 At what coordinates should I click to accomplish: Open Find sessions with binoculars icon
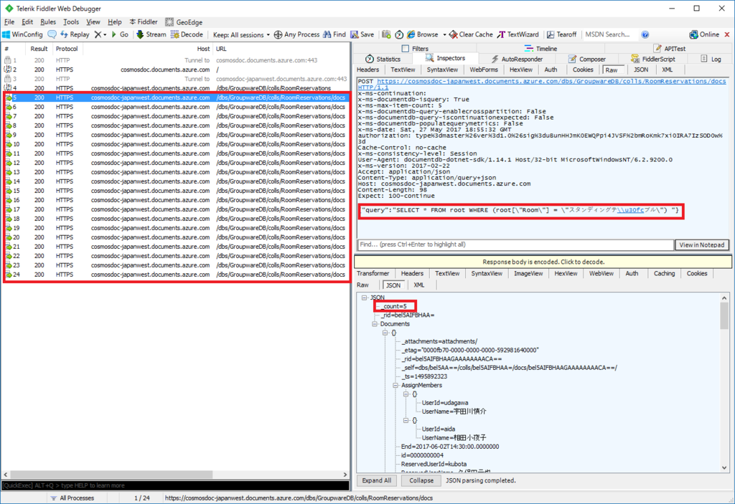click(334, 34)
